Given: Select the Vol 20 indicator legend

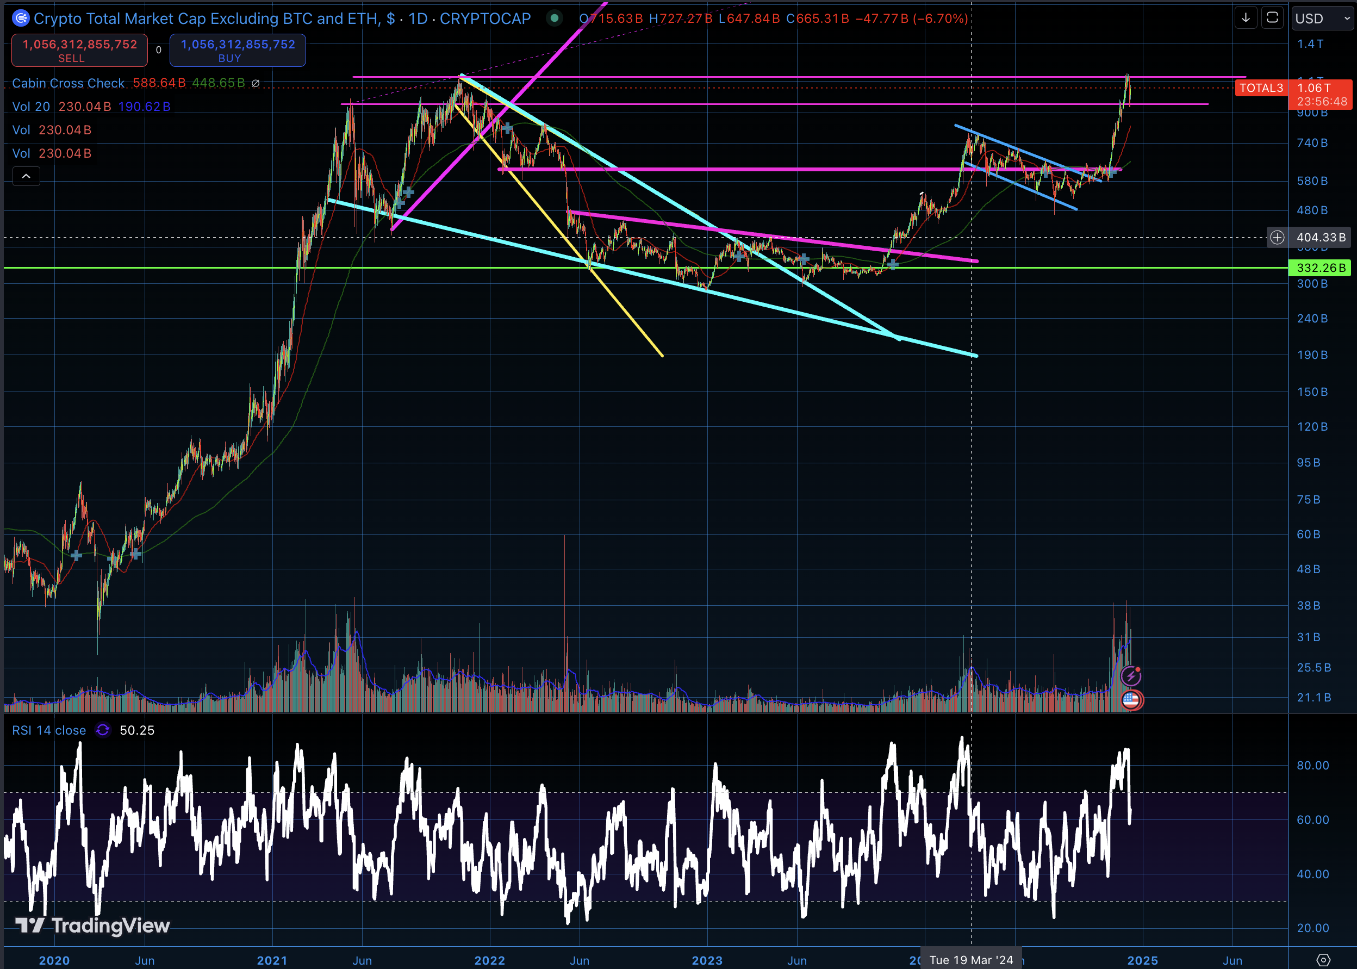Looking at the screenshot, I should coord(31,107).
